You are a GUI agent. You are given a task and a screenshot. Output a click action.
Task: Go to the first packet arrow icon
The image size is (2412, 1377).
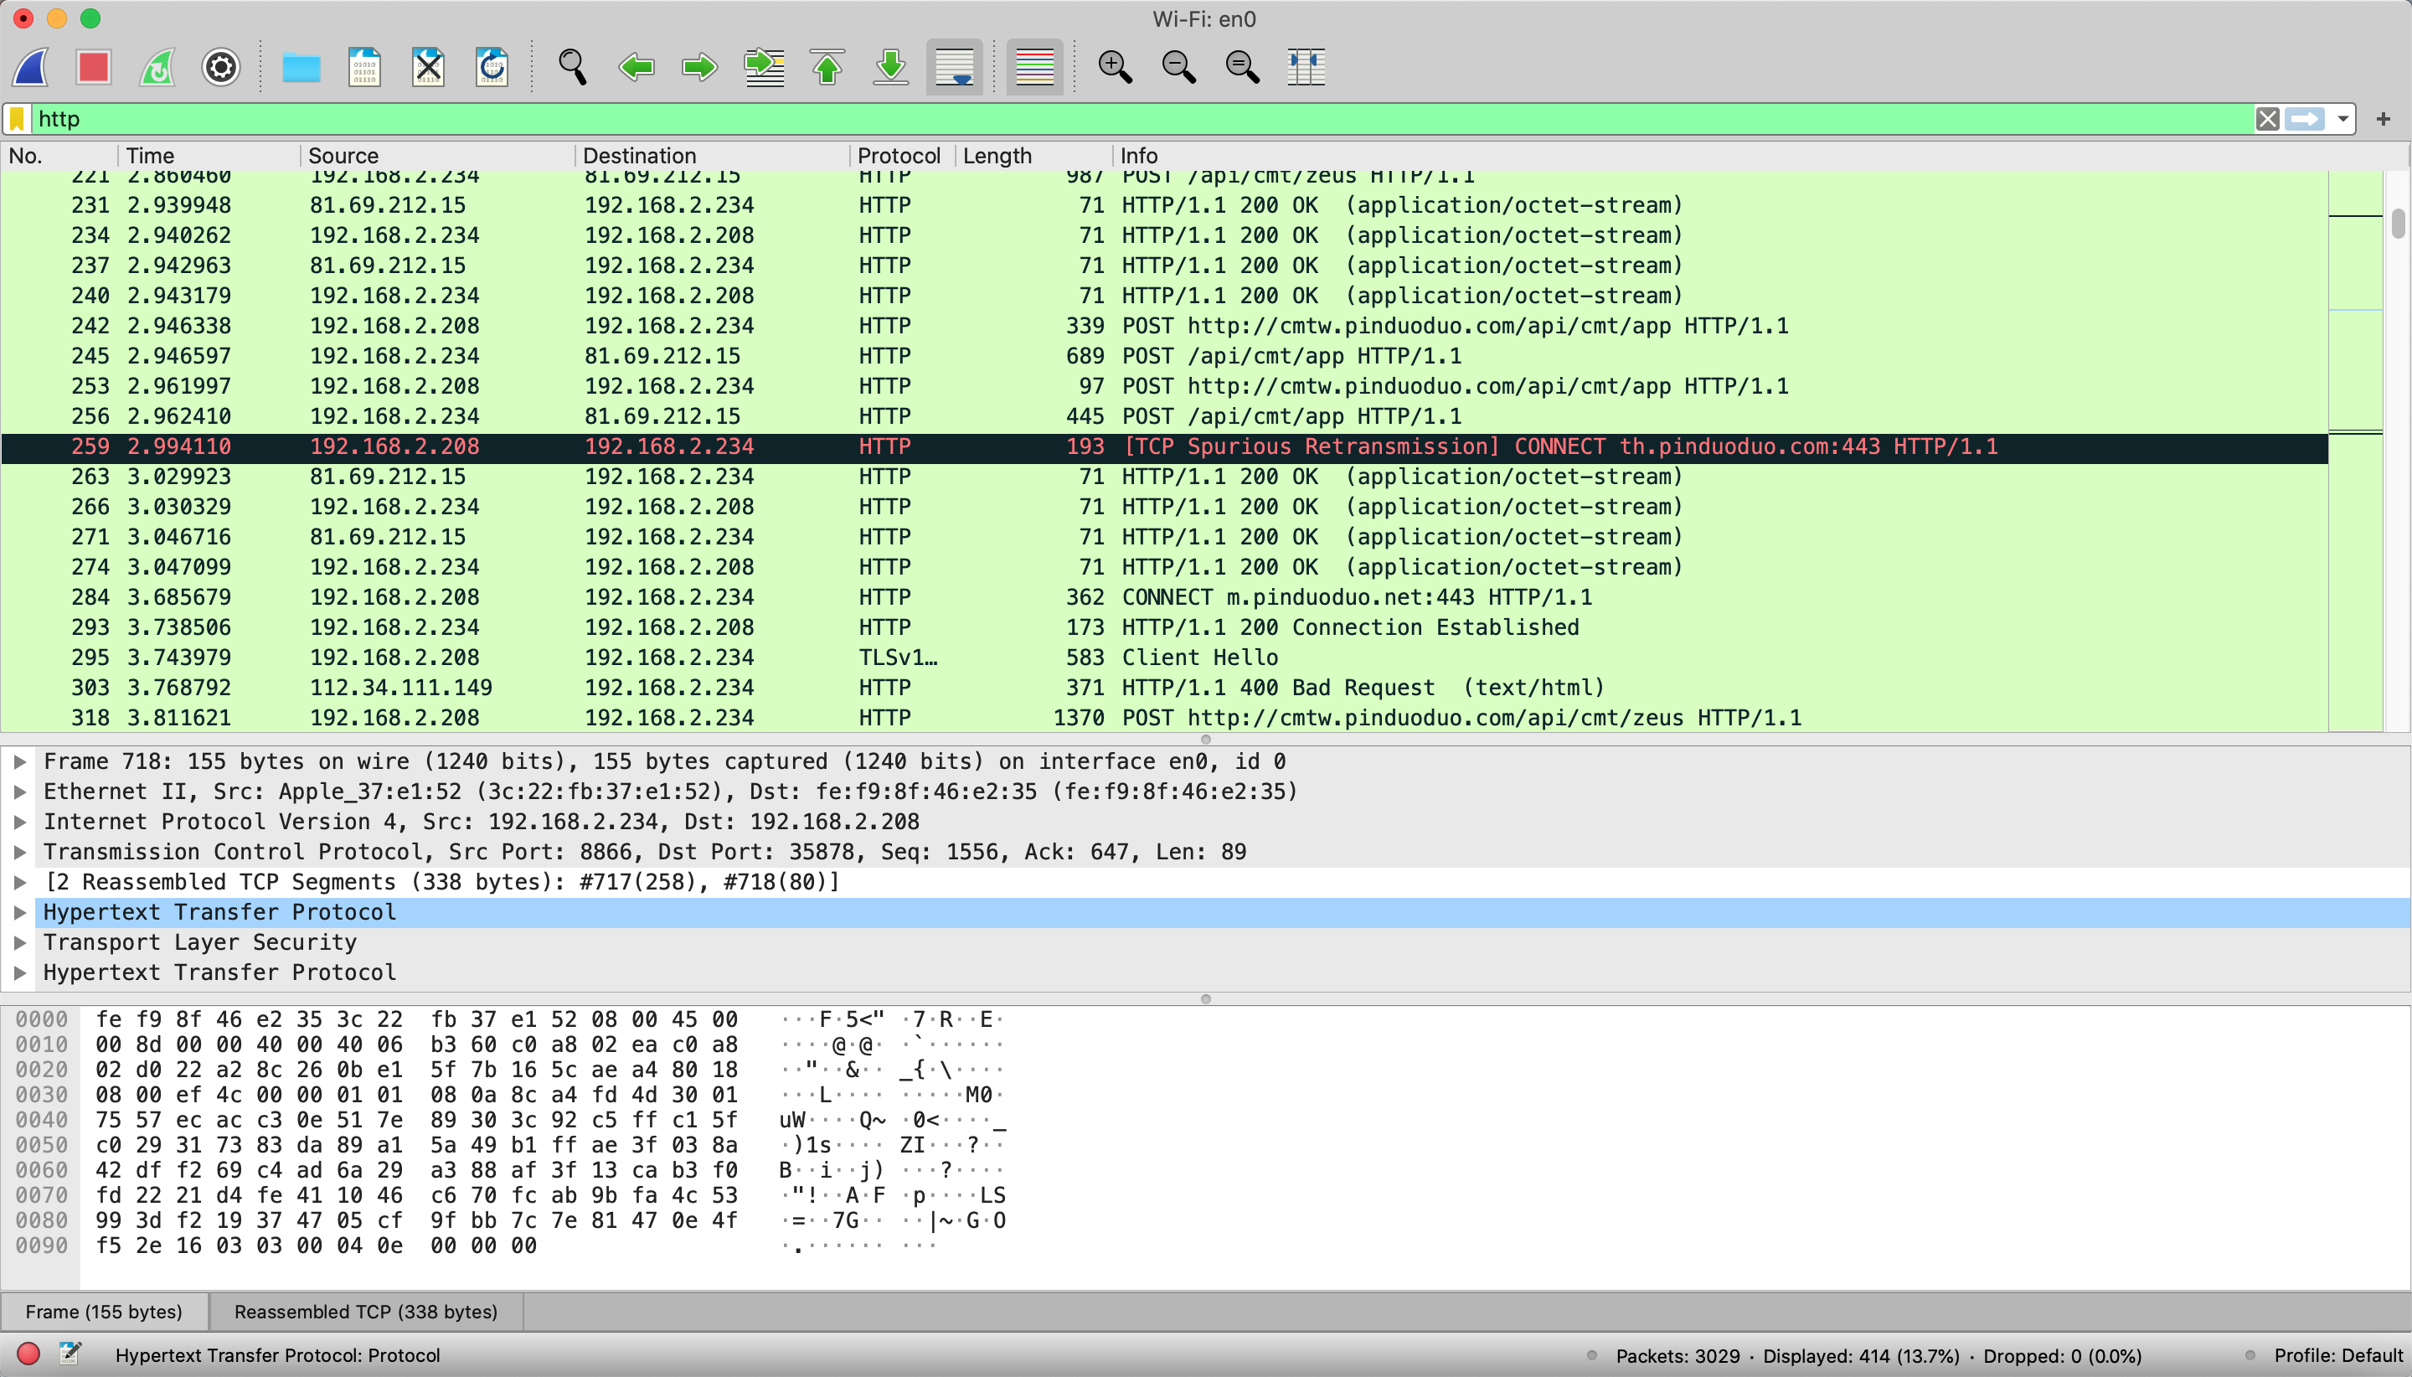click(827, 67)
